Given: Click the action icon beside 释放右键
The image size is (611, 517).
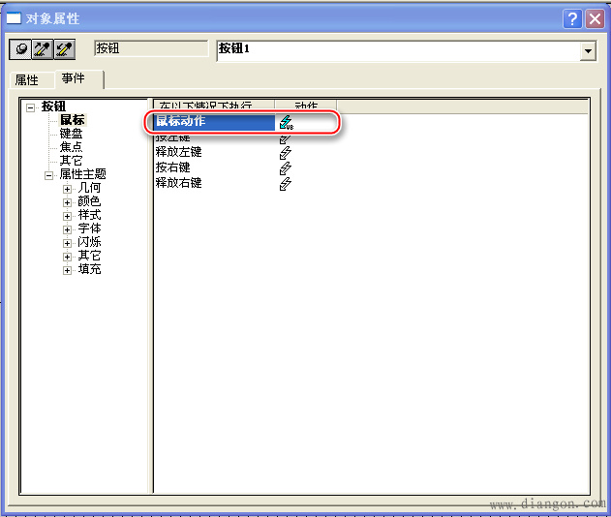Looking at the screenshot, I should coord(285,184).
